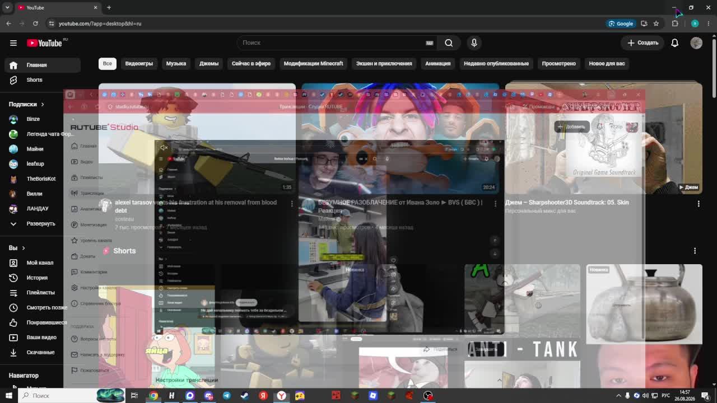The image size is (717, 403).
Task: Open the Вилли channel subscription
Action: [44, 194]
